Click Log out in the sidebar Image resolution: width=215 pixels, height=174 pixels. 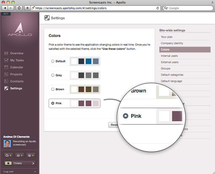click(x=8, y=171)
